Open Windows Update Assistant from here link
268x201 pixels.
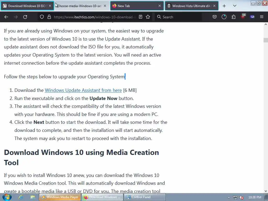click(83, 90)
